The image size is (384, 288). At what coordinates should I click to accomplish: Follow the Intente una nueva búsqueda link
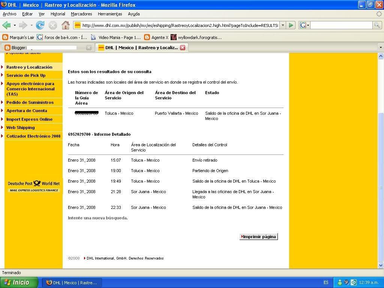(98, 218)
